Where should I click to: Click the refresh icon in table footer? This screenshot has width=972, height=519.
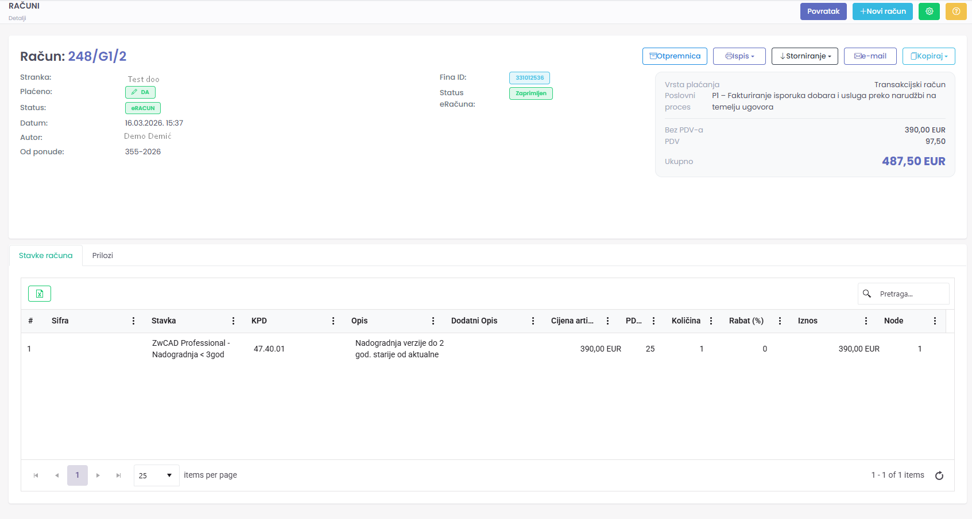939,475
